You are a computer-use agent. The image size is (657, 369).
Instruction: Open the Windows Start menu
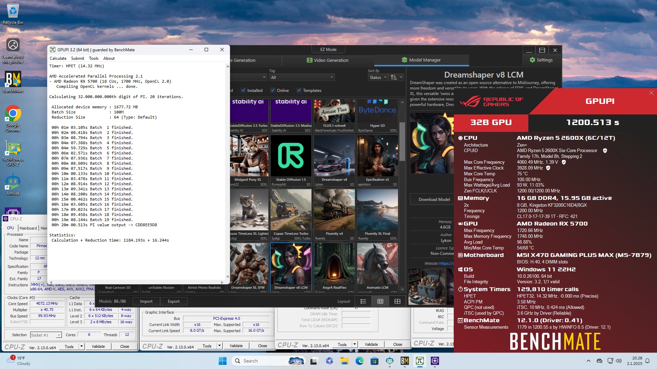222,361
